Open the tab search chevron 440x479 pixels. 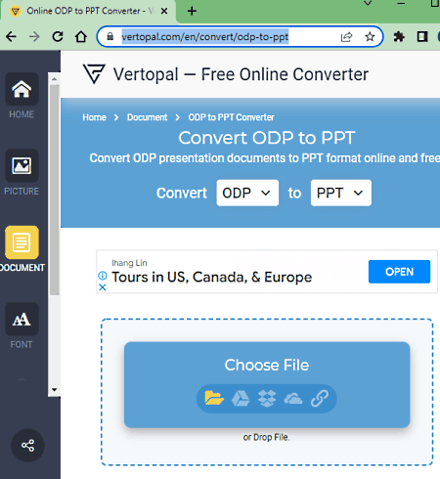368,3
